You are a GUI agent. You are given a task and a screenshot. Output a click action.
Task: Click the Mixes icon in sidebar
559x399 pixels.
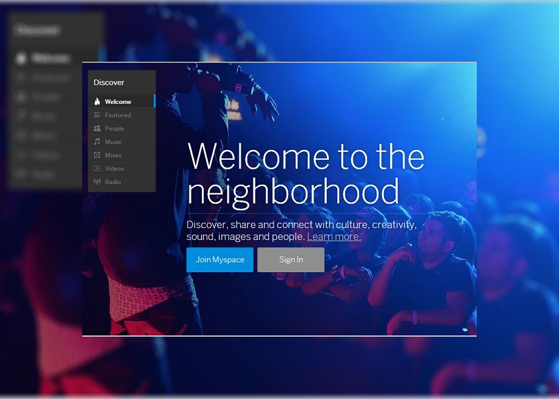click(97, 155)
